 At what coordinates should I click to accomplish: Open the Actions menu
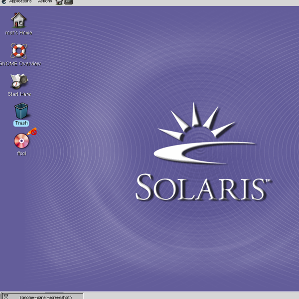(45, 1)
